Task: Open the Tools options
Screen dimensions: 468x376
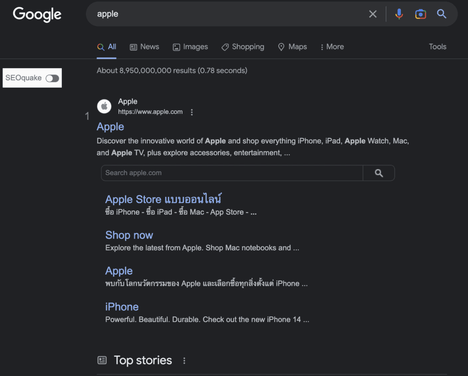Action: pos(437,47)
